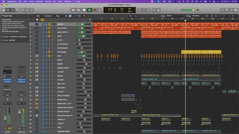Click the Rewind transport button

click(x=73, y=10)
